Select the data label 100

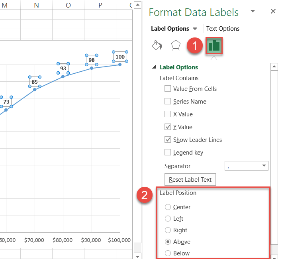[x=120, y=57]
